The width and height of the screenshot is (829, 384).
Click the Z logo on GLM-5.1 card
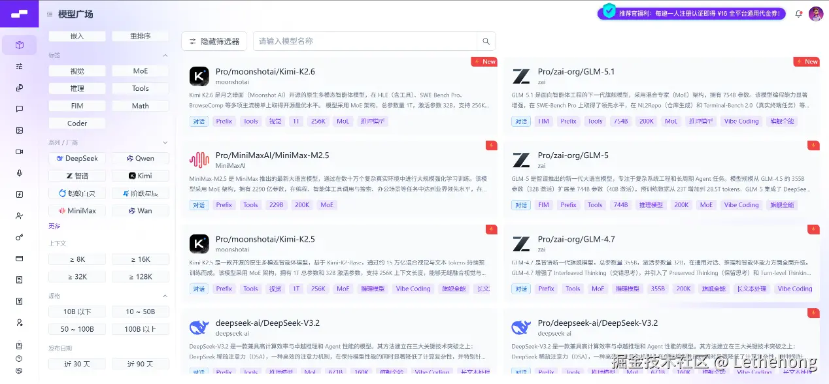tap(521, 76)
